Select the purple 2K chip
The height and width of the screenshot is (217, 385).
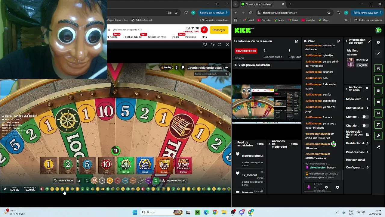tap(148, 181)
